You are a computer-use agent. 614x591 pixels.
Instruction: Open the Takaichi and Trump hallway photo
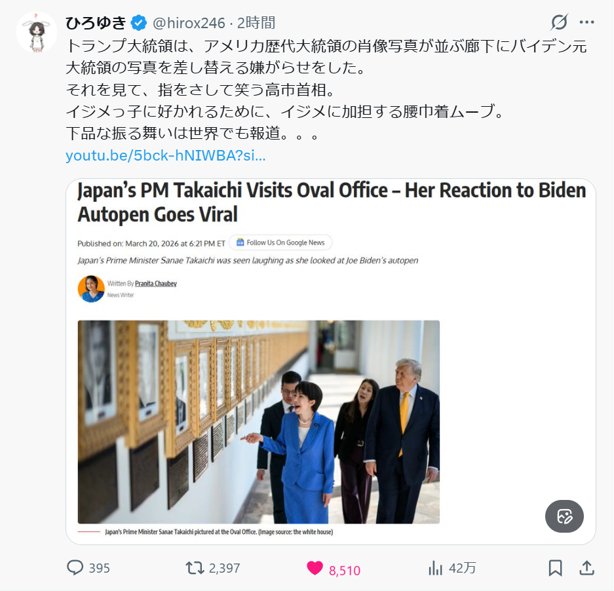click(258, 422)
